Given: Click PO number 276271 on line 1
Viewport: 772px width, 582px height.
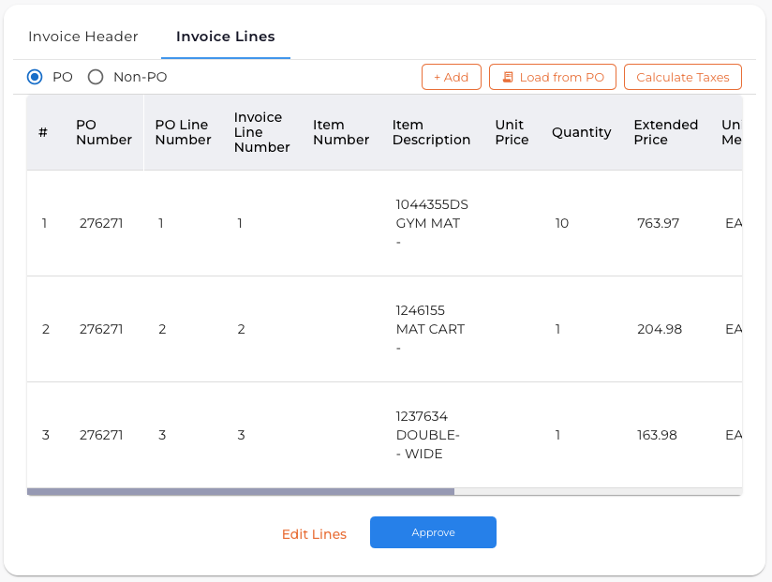Looking at the screenshot, I should (x=101, y=223).
